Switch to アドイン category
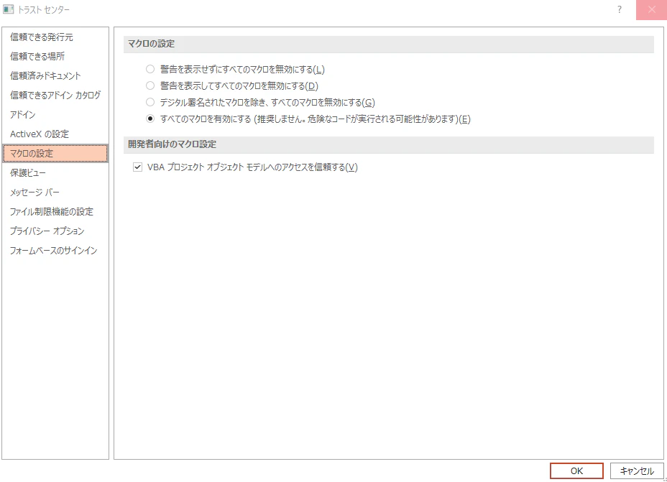Screen dimensions: 667x482 55,114
